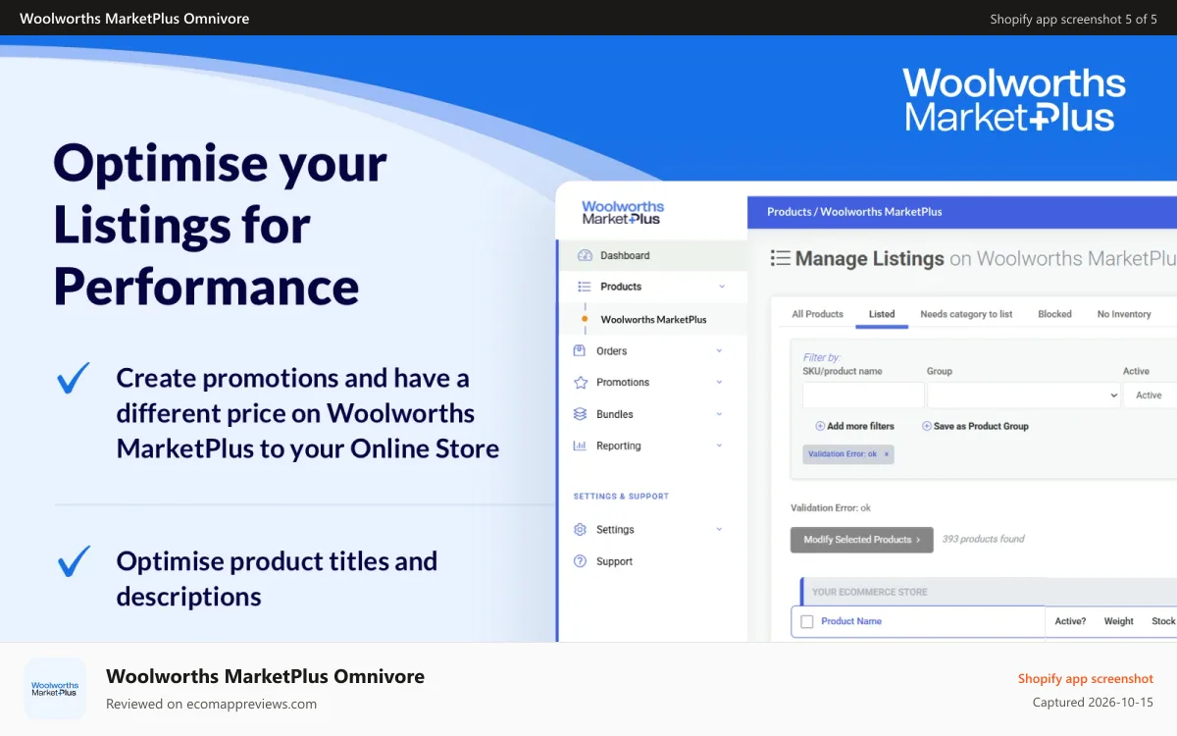Click the large white Woolworths MarketPlus logo
This screenshot has height=736, width=1177.
point(1013,100)
